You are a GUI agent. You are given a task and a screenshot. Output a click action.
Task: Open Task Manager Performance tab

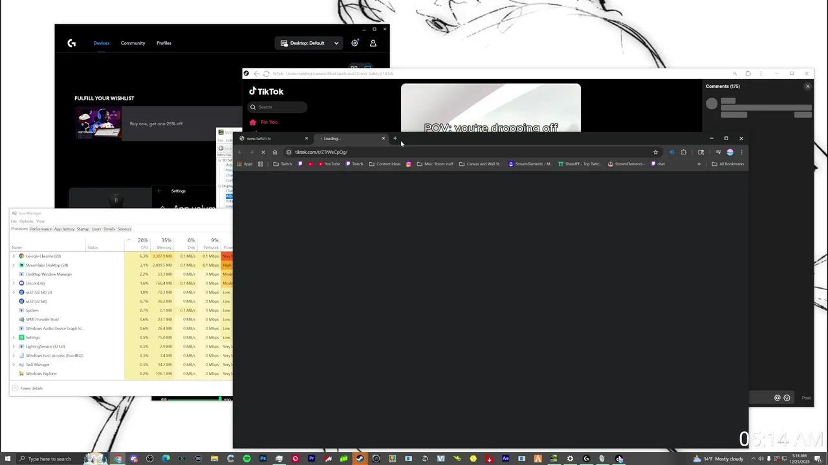click(41, 229)
